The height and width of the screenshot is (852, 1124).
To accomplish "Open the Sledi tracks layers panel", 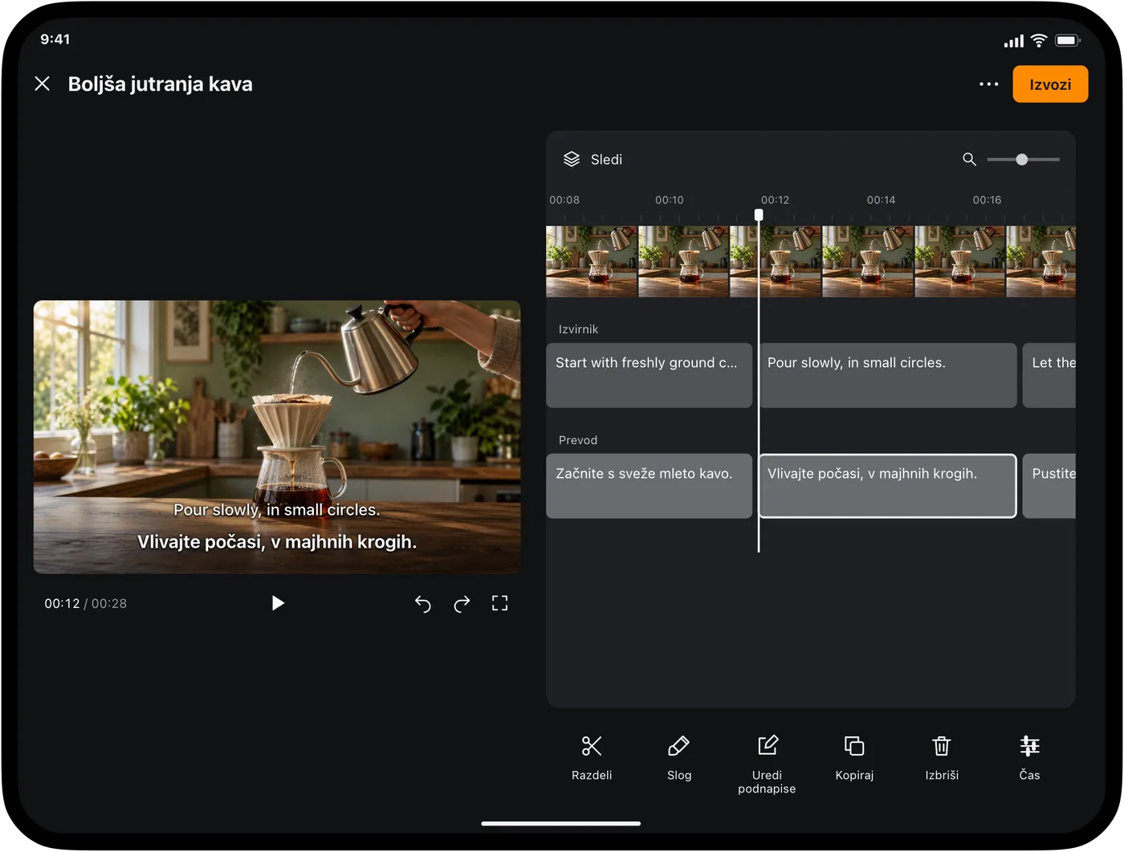I will tap(593, 159).
